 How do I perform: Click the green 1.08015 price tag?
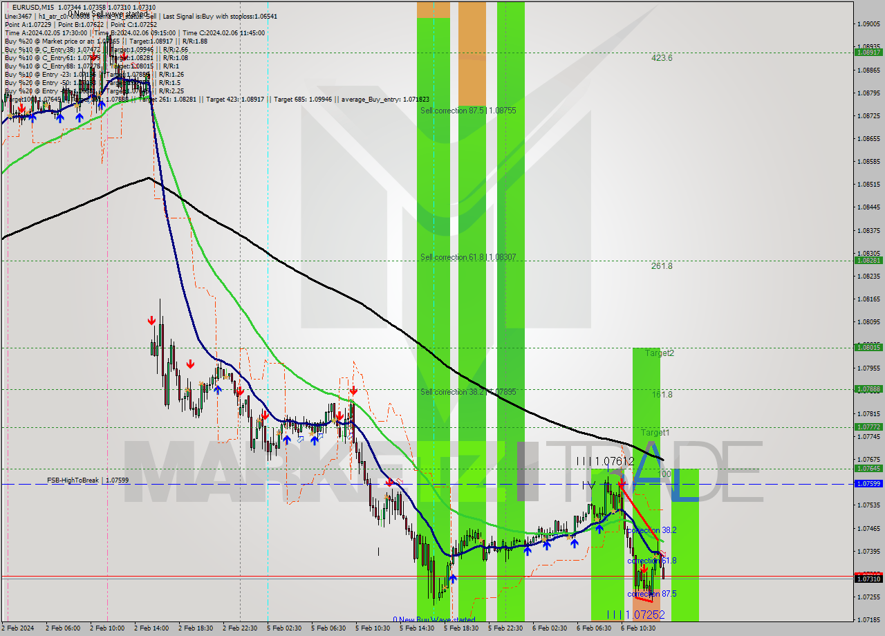coord(869,347)
